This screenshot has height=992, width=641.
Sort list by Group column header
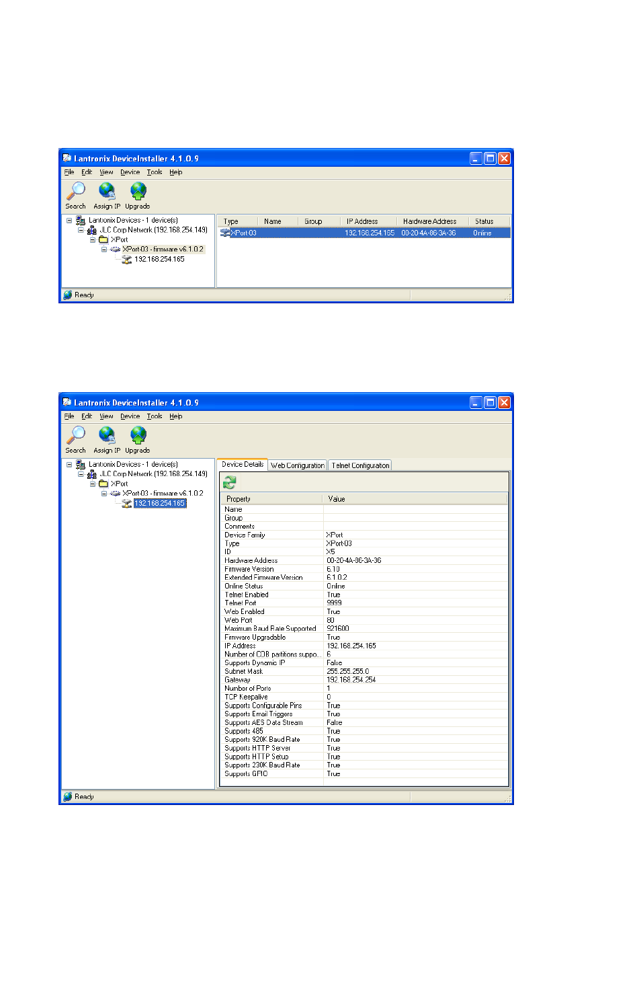tap(318, 221)
